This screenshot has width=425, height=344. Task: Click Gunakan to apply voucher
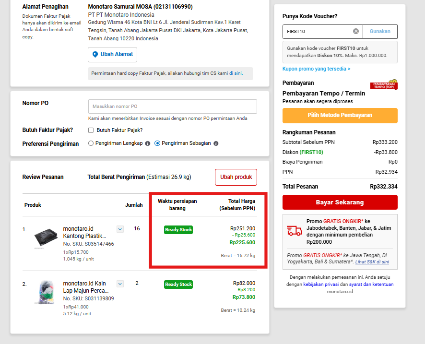point(380,32)
